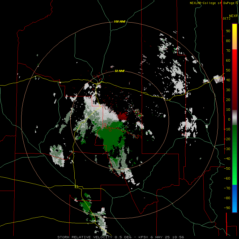The width and height of the screenshot is (239, 239).
Task: Click the blue bottom segment of color bar
Action: [234, 198]
